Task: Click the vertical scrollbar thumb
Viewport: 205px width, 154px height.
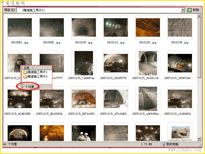Action: click(x=199, y=48)
